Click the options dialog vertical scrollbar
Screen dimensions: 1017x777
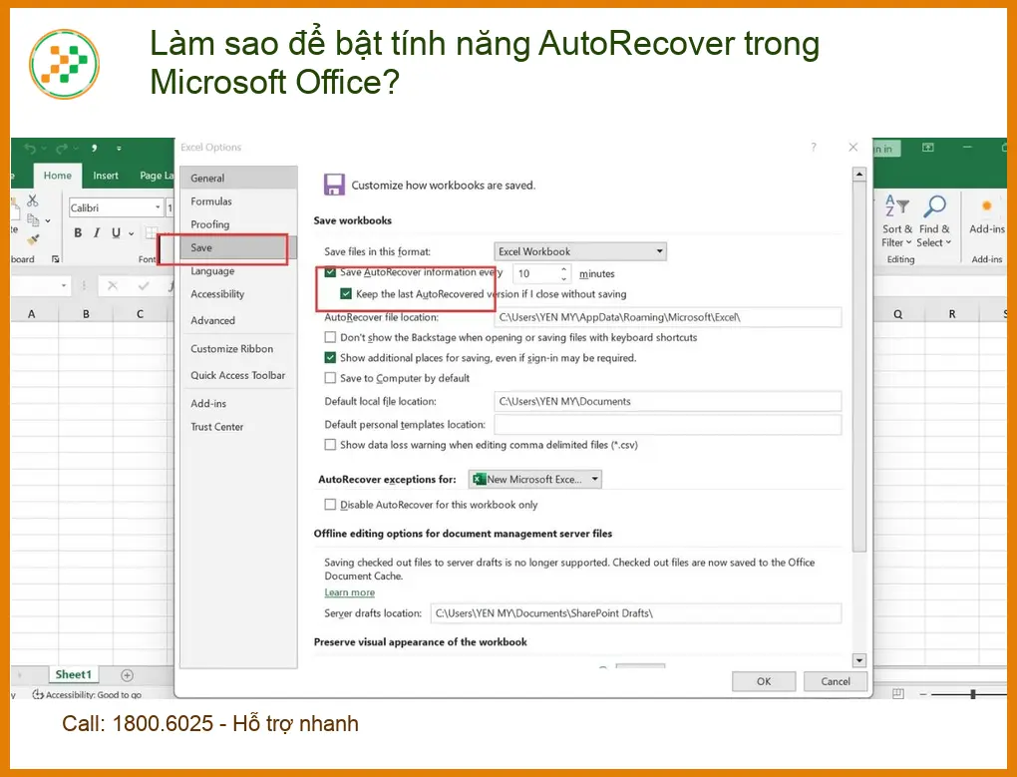(x=858, y=366)
